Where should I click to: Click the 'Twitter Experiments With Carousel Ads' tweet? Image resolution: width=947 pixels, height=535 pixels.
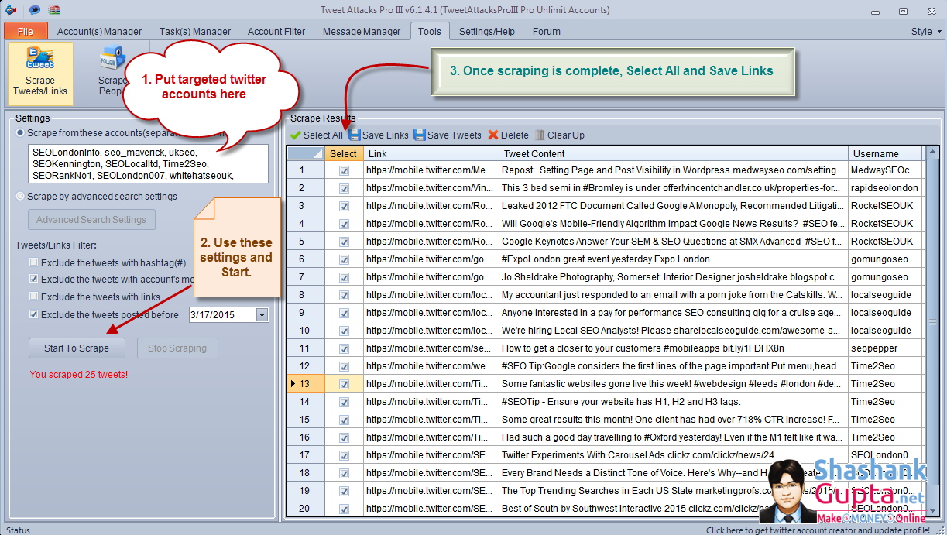[673, 455]
